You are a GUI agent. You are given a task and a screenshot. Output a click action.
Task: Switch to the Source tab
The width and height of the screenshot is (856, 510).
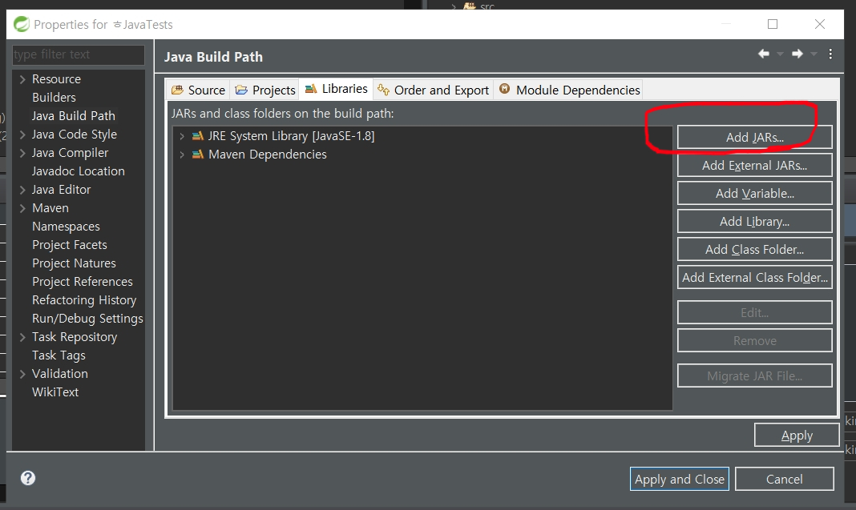[x=198, y=90]
